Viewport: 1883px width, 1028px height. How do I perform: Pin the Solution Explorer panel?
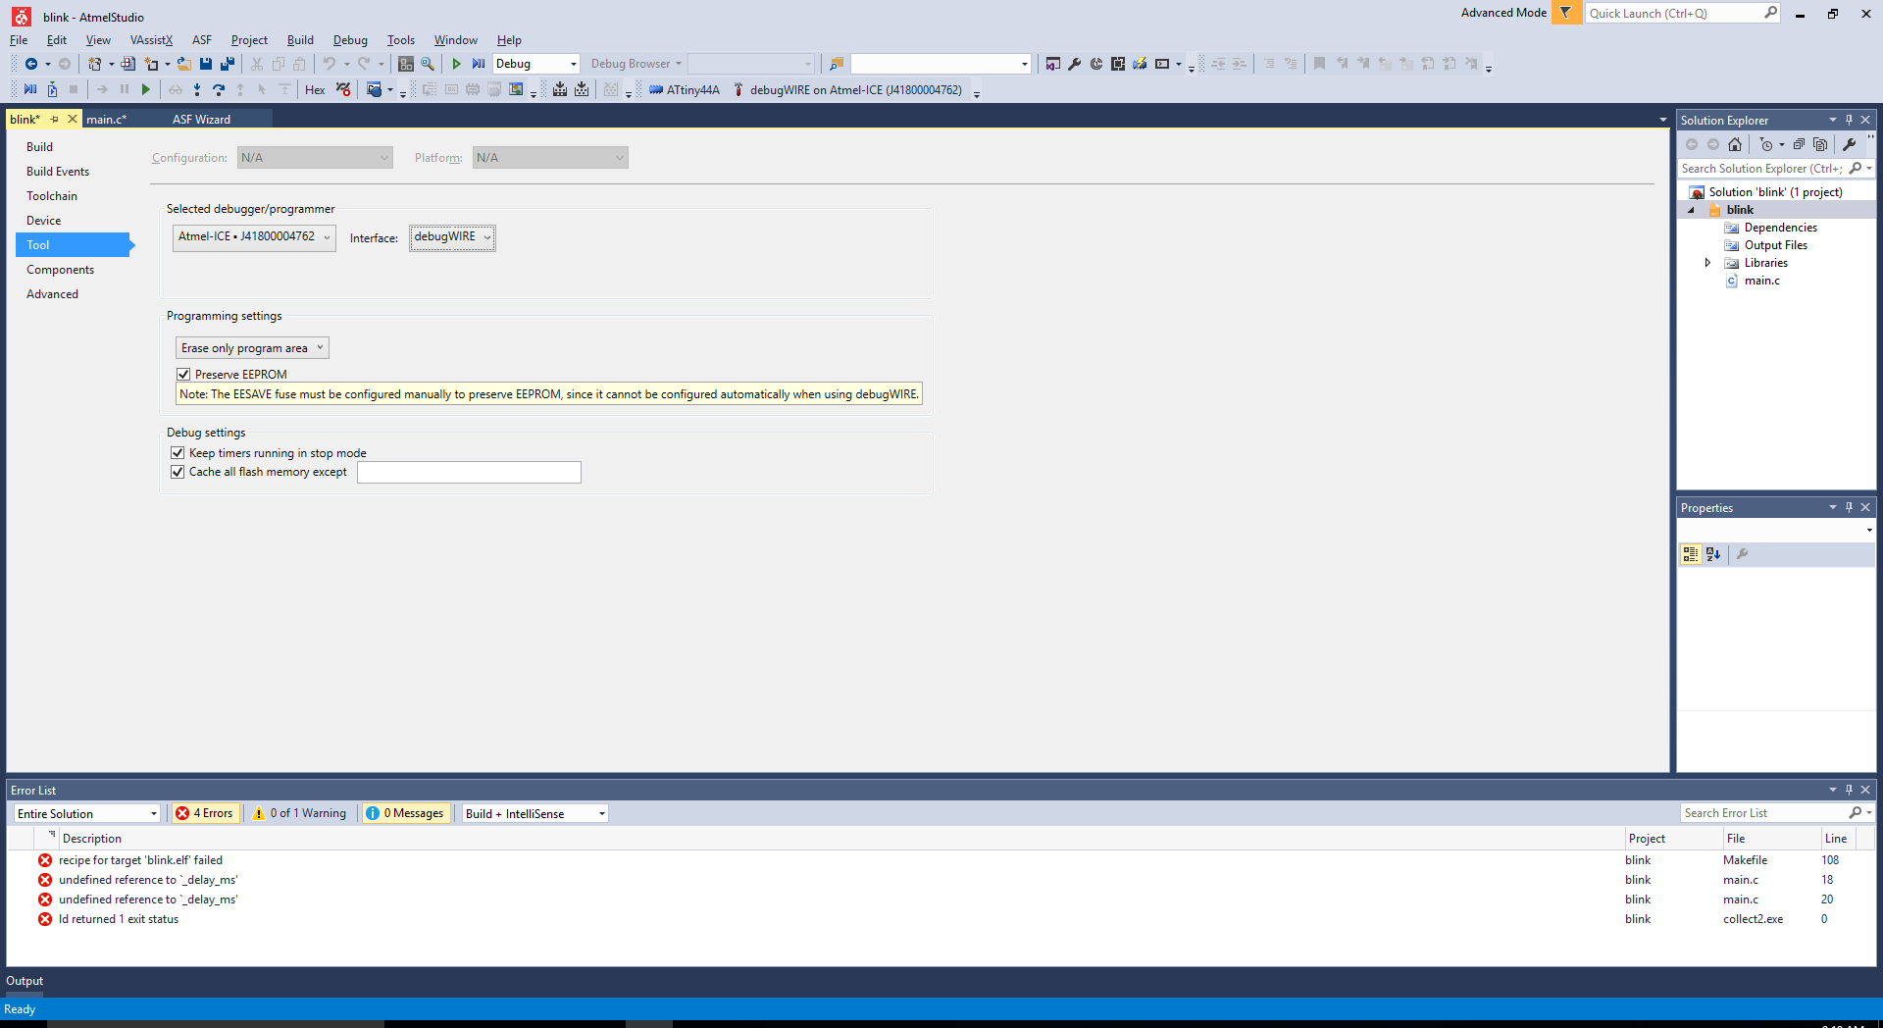(x=1850, y=120)
